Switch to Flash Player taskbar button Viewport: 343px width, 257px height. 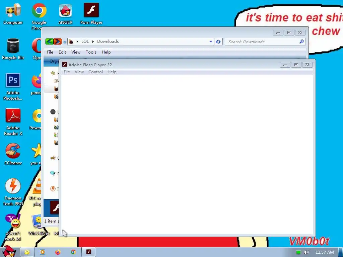click(x=88, y=252)
